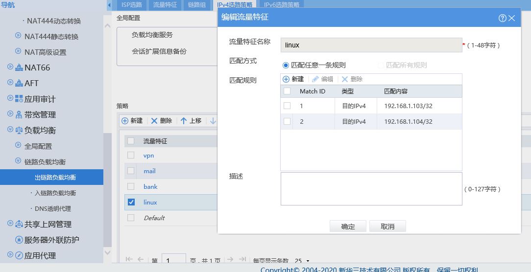The height and width of the screenshot is (272, 531).
Task: Click the AFT module icon
Action: pos(19,83)
